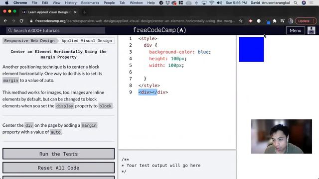Click the closing style tag line
The image size is (319, 179).
tap(149, 86)
